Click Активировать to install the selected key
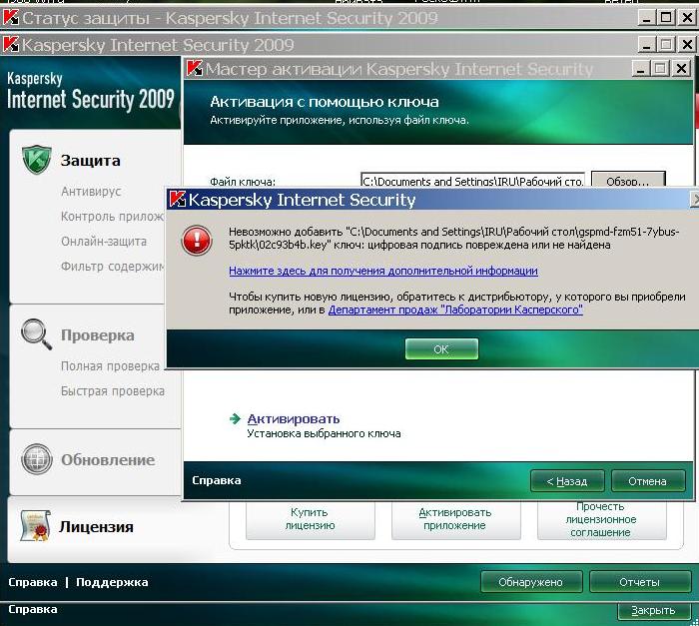 click(294, 418)
